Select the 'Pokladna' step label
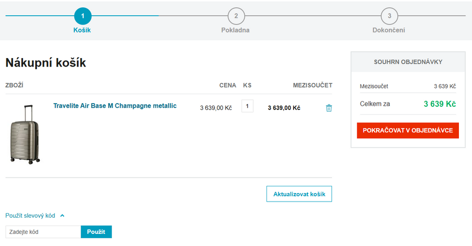472x246 pixels. pos(235,30)
